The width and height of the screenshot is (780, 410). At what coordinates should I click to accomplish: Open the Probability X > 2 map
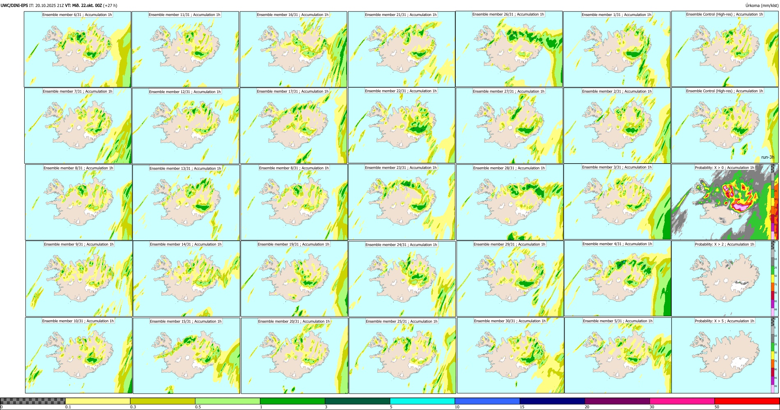click(x=725, y=279)
